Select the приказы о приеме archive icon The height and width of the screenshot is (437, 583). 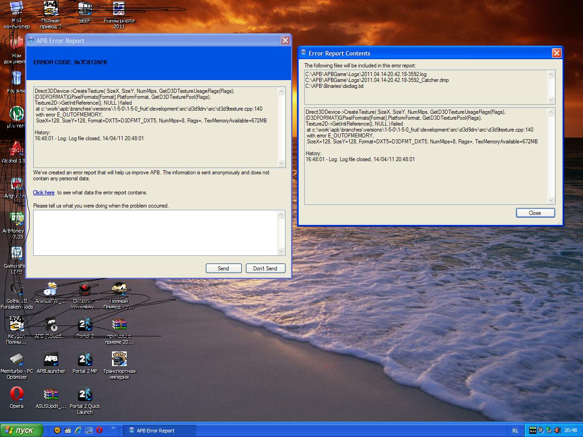[x=119, y=330]
